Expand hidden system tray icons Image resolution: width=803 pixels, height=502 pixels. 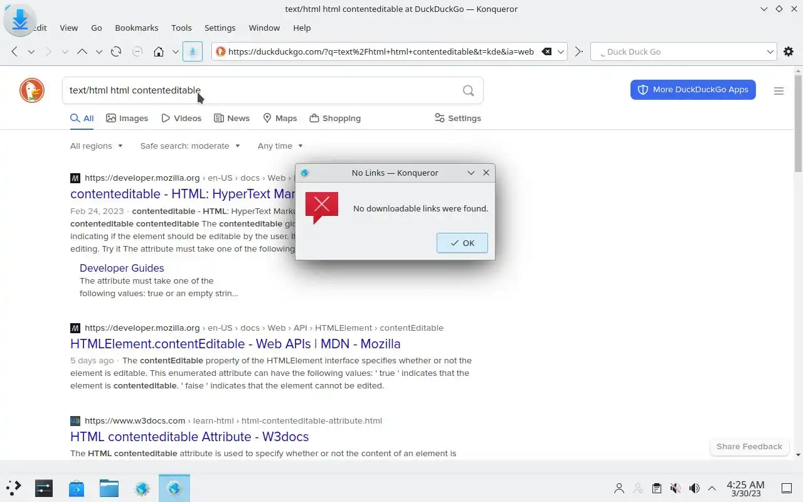click(x=712, y=488)
